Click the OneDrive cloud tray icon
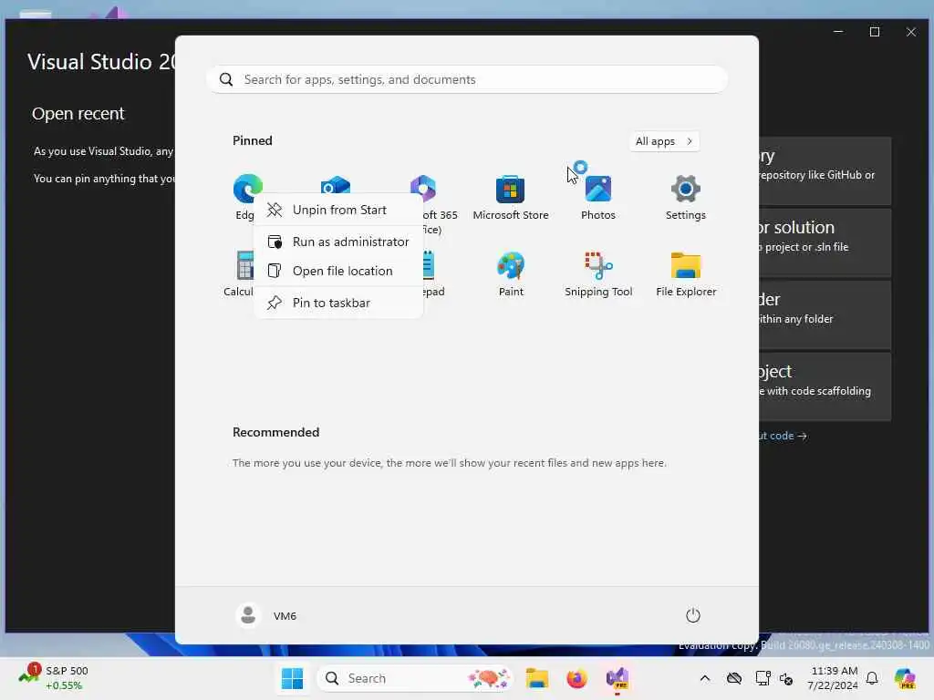 [734, 678]
